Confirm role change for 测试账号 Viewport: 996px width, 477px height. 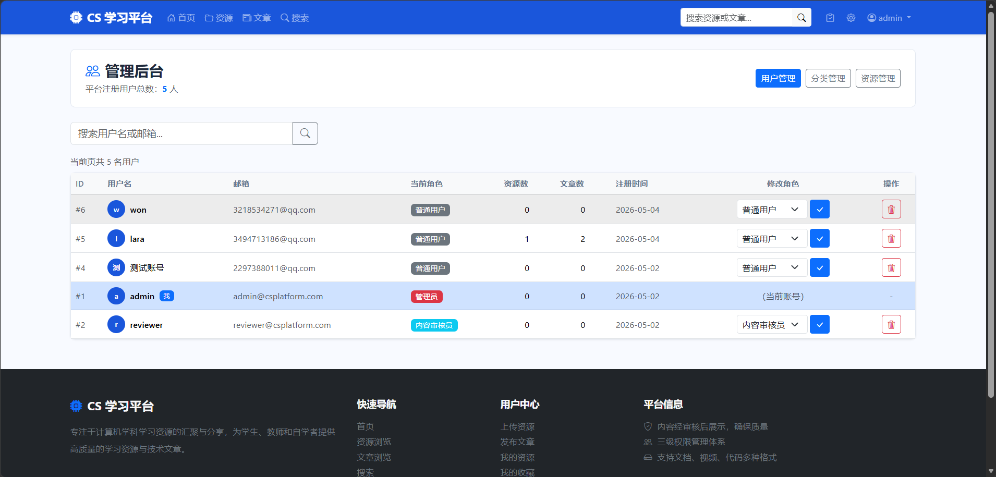[820, 268]
